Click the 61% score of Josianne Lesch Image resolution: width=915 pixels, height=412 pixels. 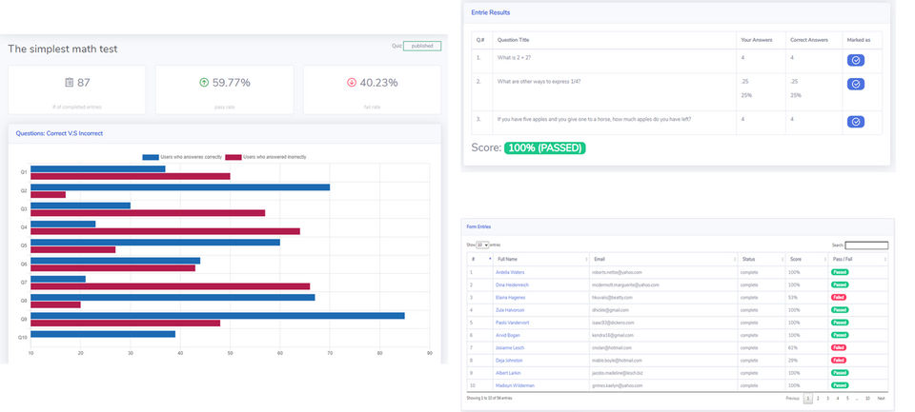(x=794, y=348)
